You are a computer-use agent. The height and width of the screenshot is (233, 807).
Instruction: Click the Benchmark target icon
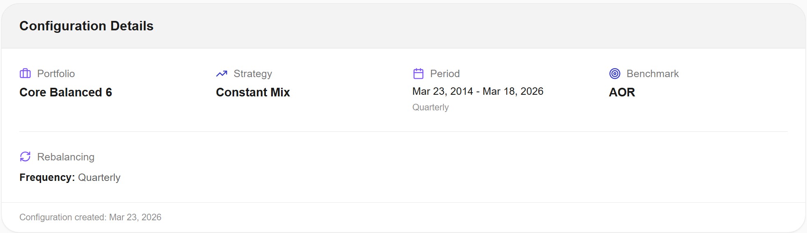(x=615, y=74)
